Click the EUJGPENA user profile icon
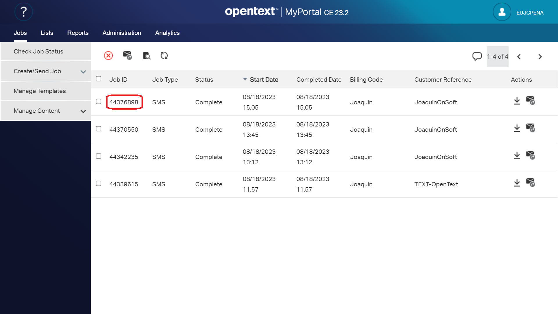This screenshot has height=314, width=558. pyautogui.click(x=502, y=12)
